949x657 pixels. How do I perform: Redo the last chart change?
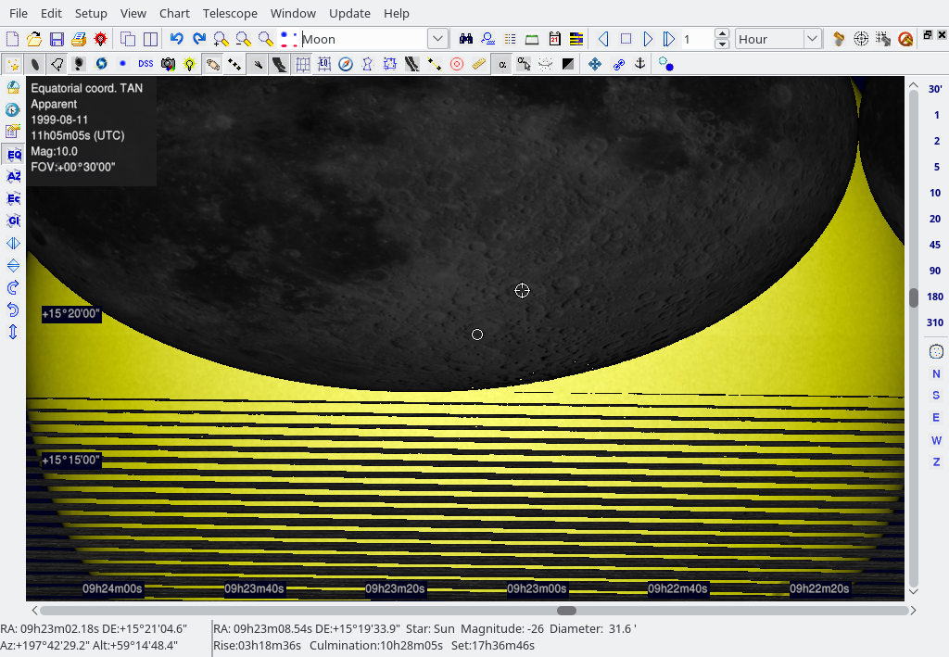(x=198, y=39)
